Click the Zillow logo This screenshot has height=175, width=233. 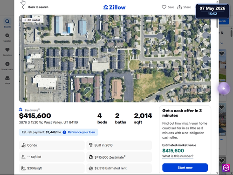(115, 7)
